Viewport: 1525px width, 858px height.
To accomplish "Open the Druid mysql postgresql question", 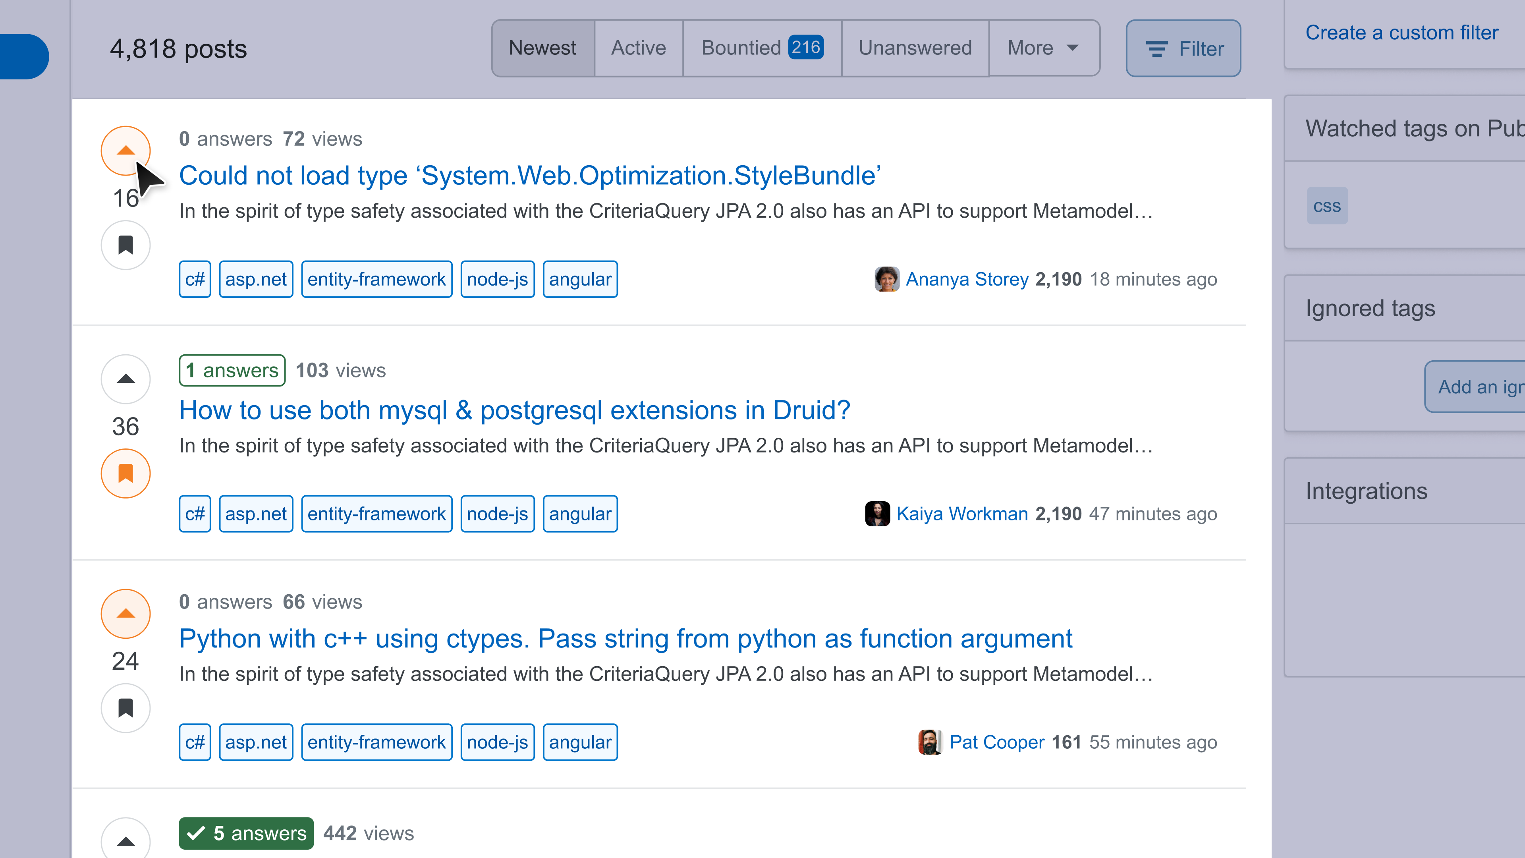I will click(514, 410).
